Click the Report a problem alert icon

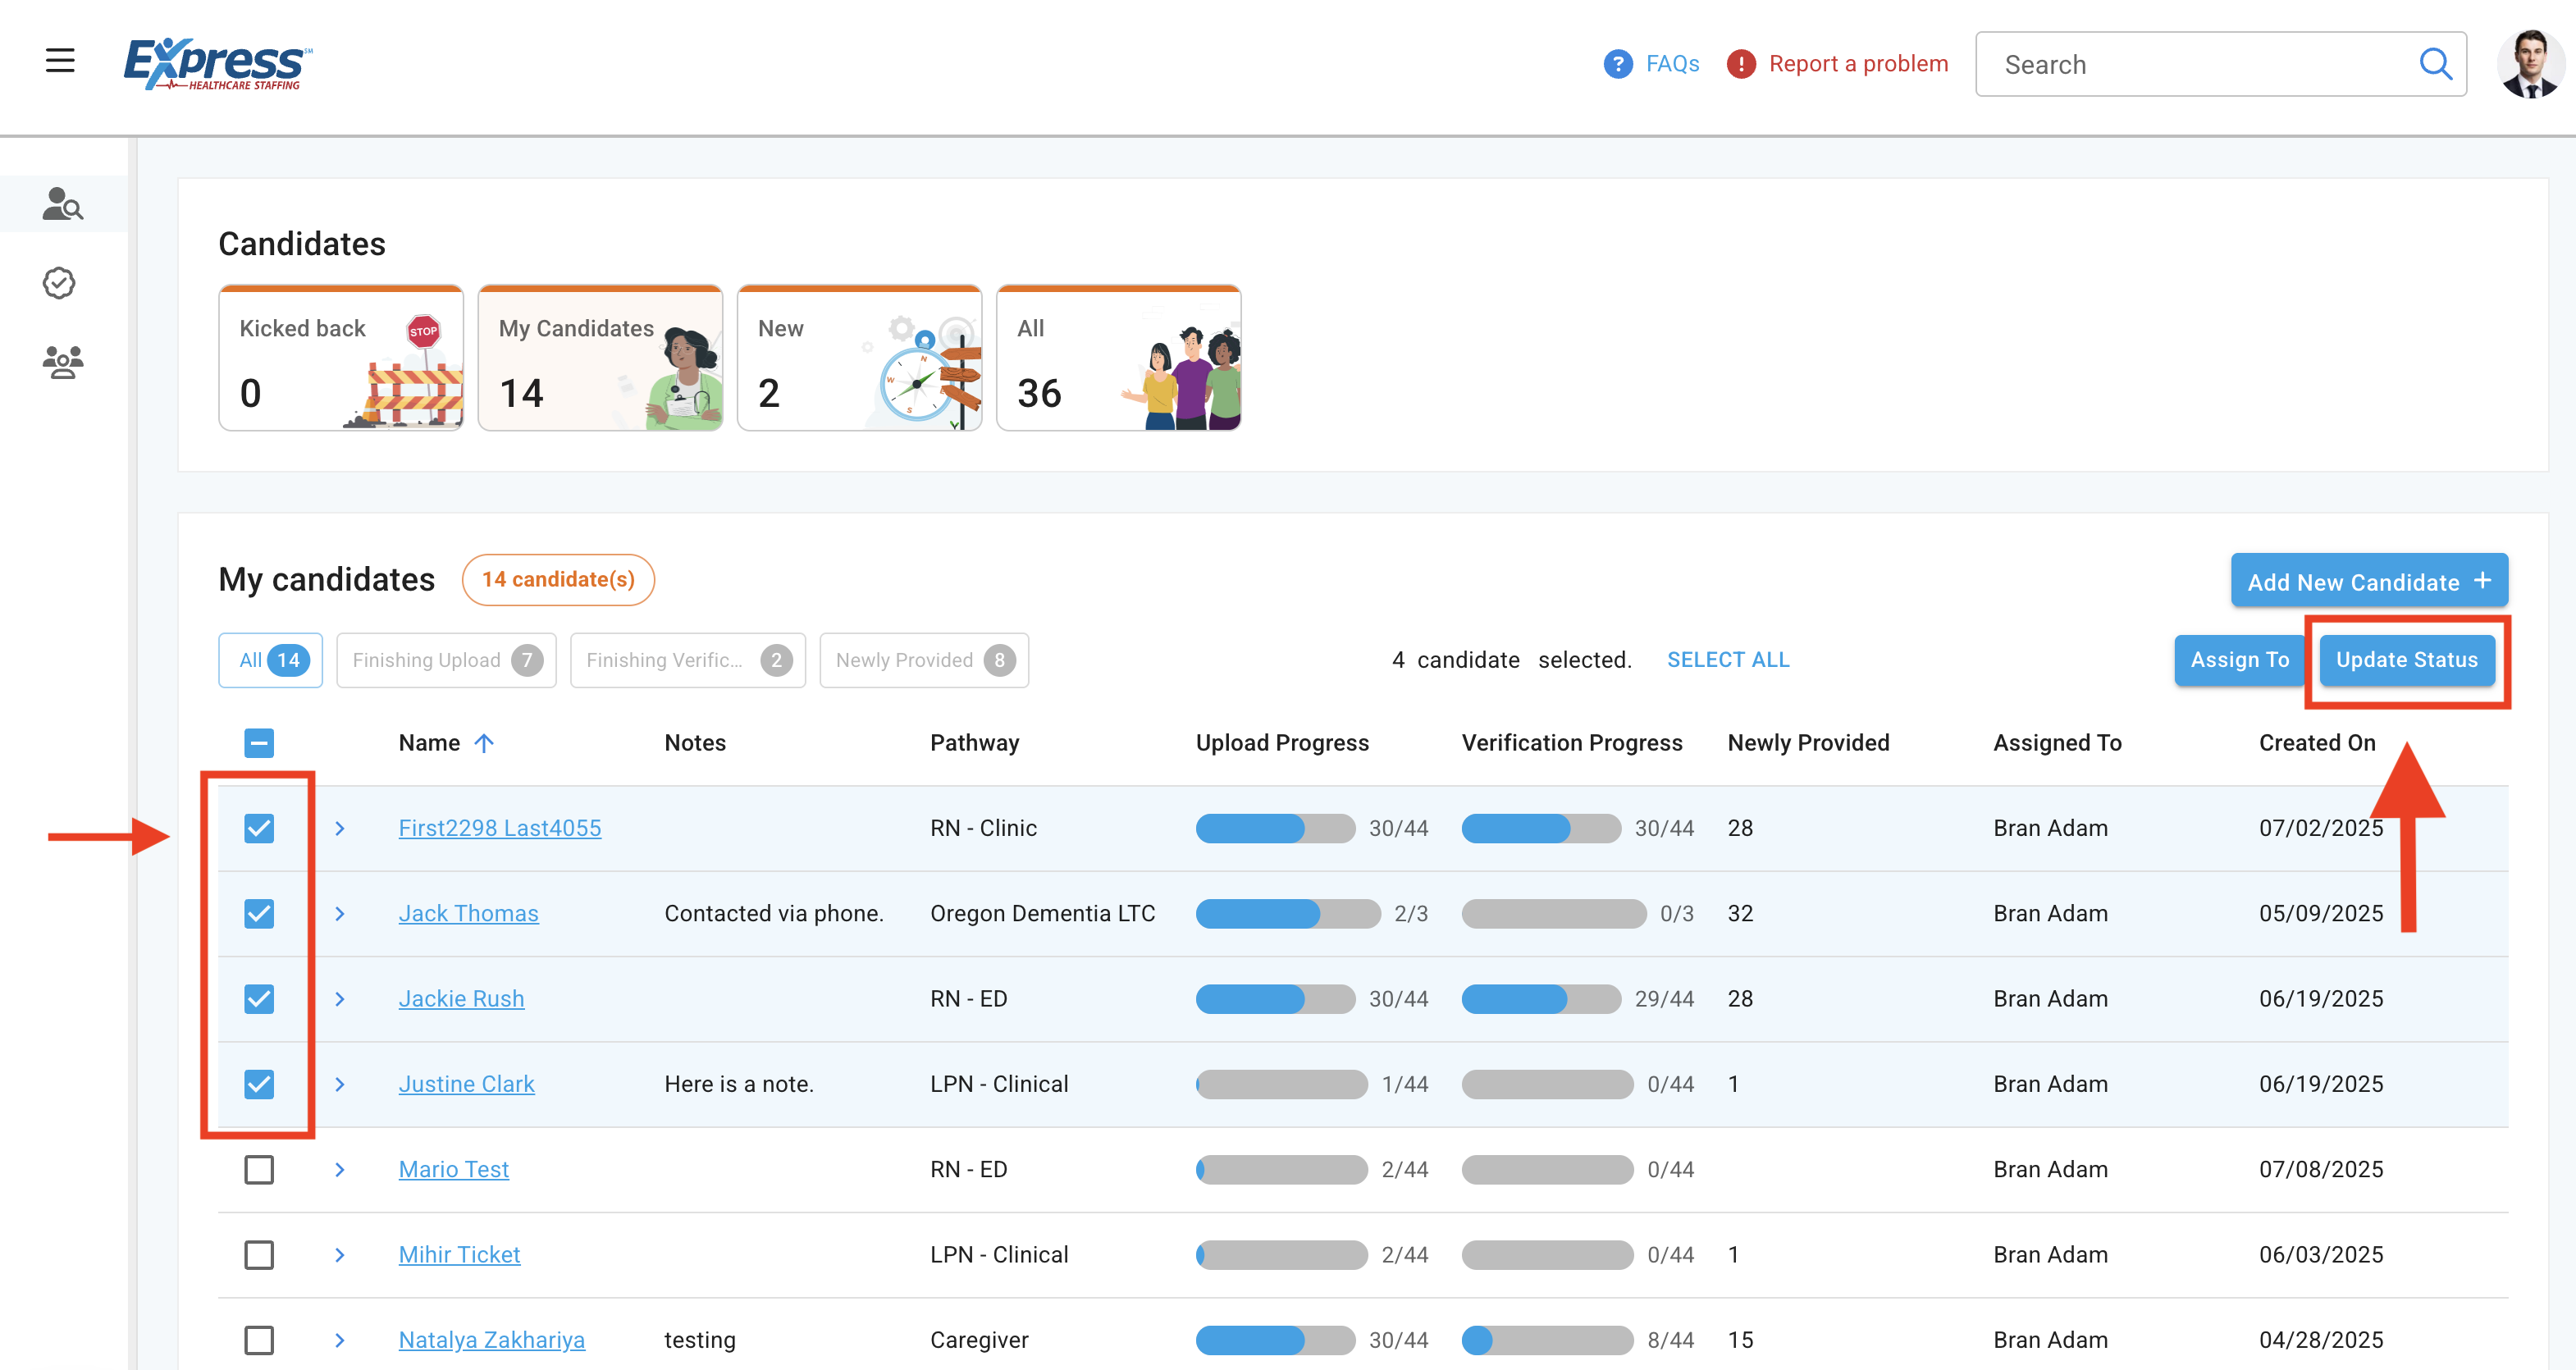pyautogui.click(x=1741, y=64)
